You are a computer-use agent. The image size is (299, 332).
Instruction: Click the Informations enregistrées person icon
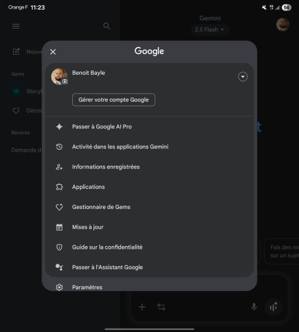coord(59,167)
